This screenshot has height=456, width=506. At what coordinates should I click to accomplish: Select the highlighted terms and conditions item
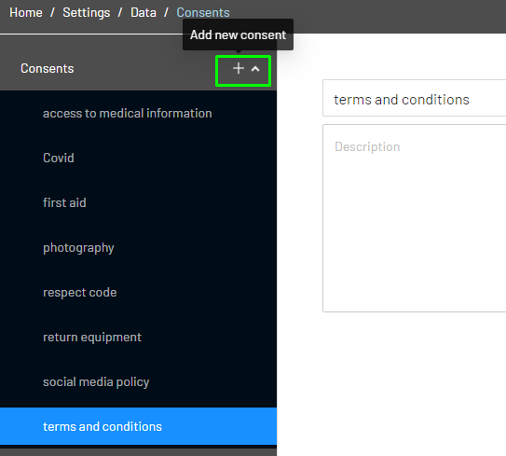coord(138,426)
